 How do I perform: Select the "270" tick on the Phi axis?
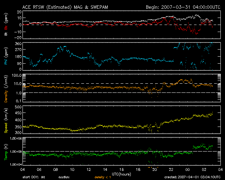18,50
